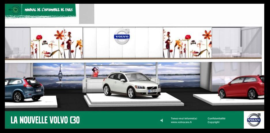Screen dimensions: 270x133
Task: Click the woman in the red top at the counter
Action: 95,72
